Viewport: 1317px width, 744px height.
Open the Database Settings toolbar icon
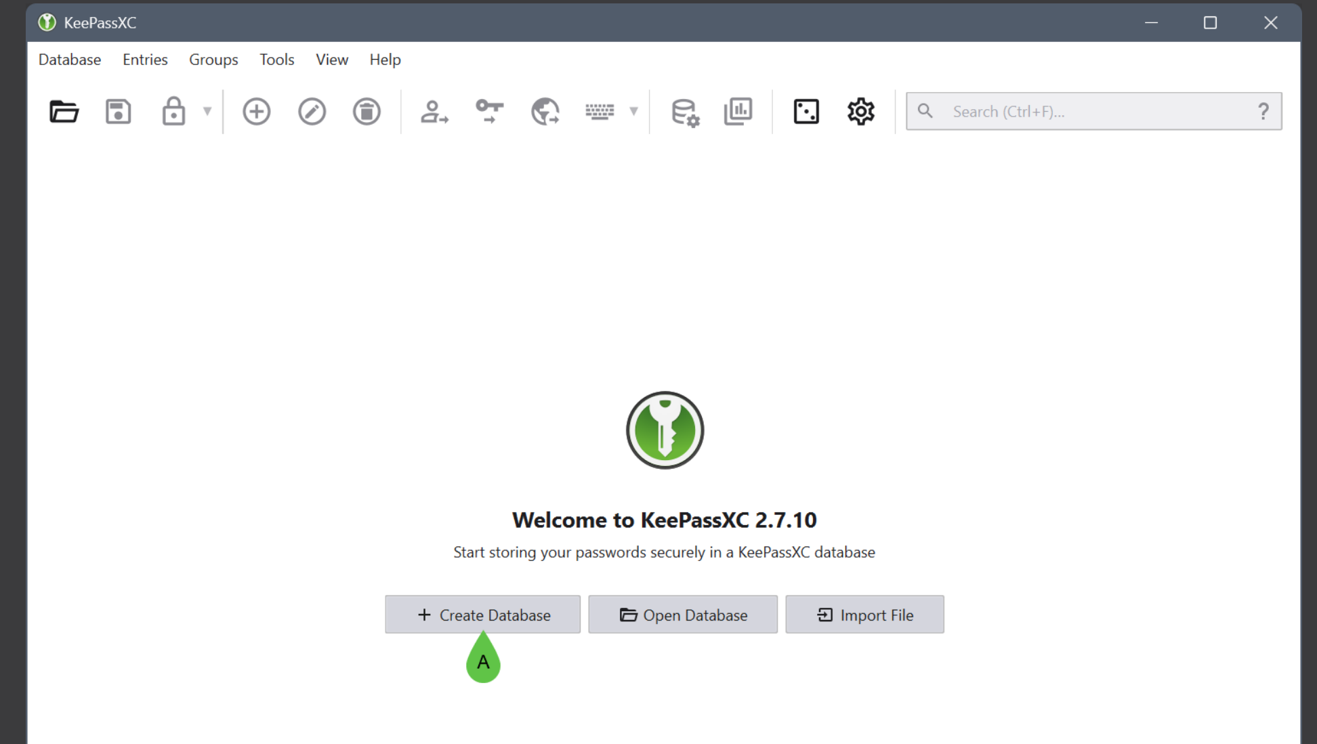coord(684,112)
